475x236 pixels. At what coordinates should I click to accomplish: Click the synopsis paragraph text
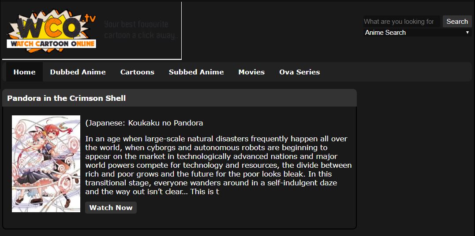[x=218, y=165]
